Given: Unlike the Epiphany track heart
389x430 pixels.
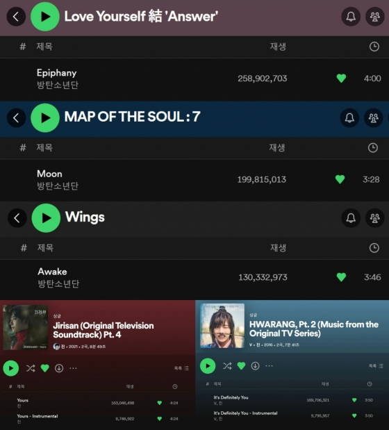Looking at the screenshot, I should click(x=341, y=78).
